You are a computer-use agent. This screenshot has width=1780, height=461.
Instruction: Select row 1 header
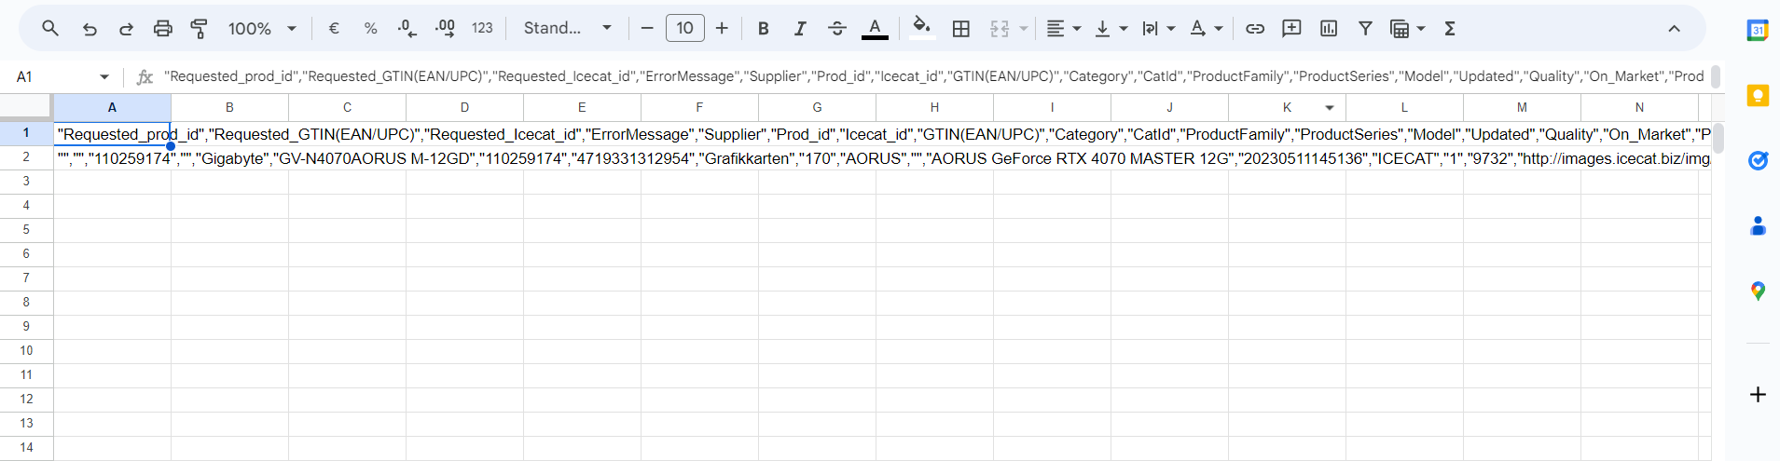pyautogui.click(x=26, y=133)
